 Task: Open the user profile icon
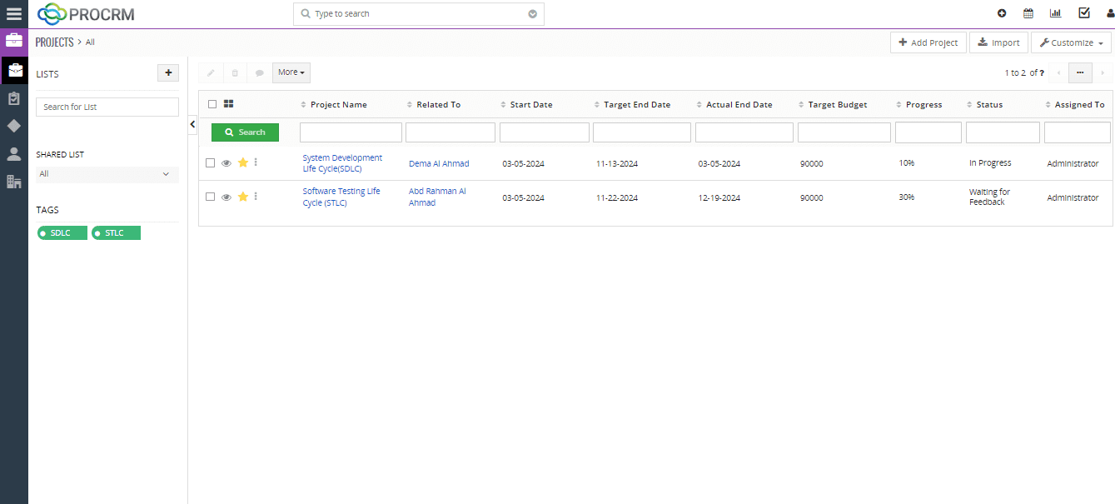point(1109,13)
